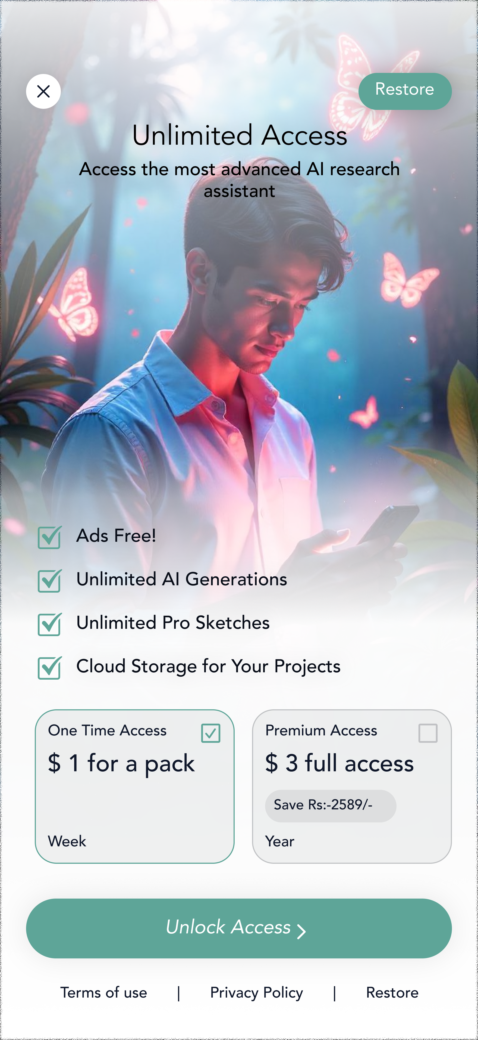Open the Privacy Policy link
Image resolution: width=478 pixels, height=1040 pixels.
click(256, 993)
